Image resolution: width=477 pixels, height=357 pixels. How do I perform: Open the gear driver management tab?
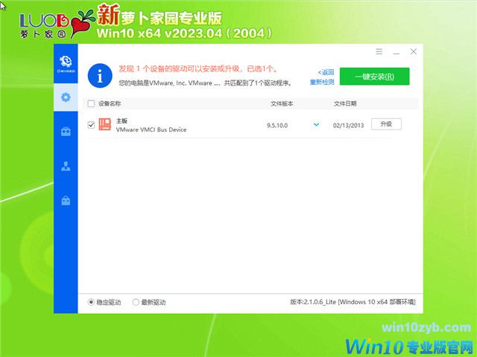(66, 97)
